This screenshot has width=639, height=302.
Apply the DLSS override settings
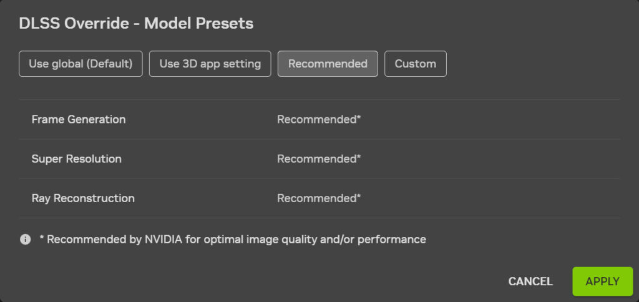point(602,281)
